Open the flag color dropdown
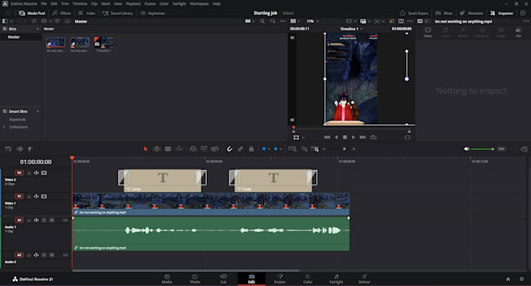531x286 pixels. point(269,149)
